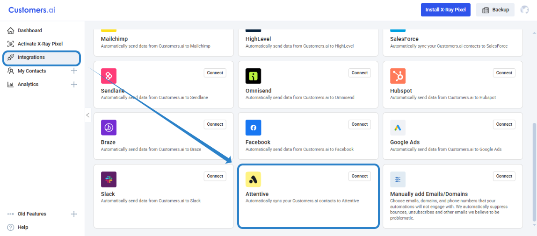Click the Google Ads card title
The width and height of the screenshot is (537, 236).
click(405, 142)
